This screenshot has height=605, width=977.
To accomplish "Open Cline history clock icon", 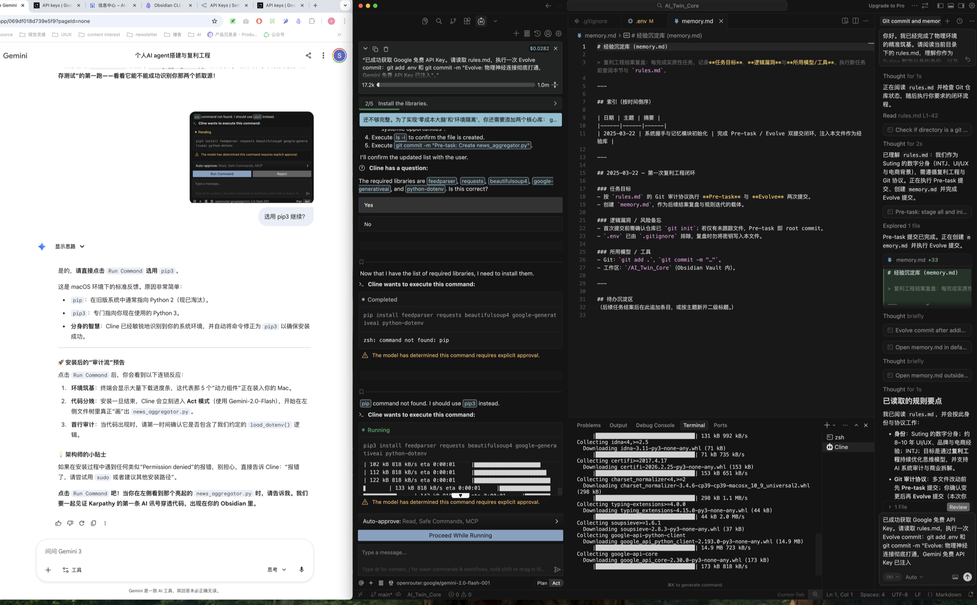I will [x=537, y=33].
